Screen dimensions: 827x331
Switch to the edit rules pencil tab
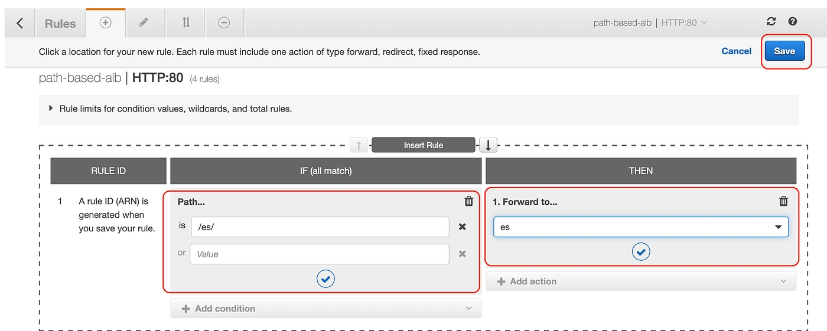144,22
